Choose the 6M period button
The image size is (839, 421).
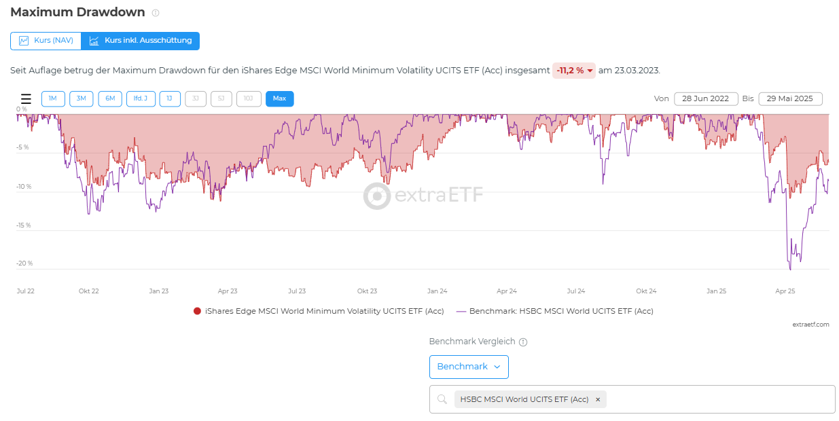(x=110, y=98)
